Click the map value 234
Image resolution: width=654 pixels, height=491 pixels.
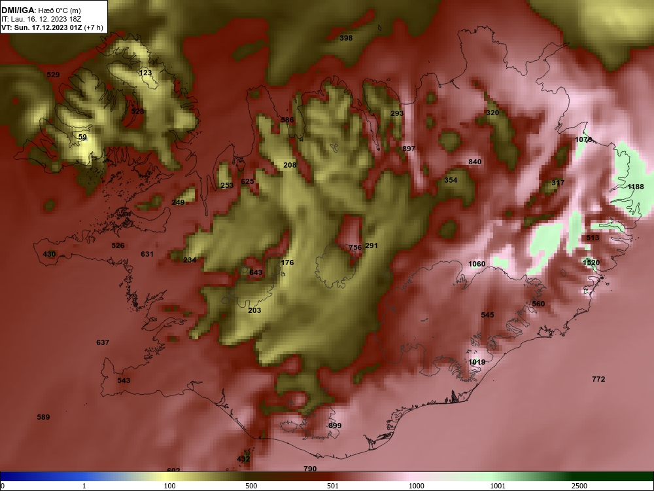190,260
